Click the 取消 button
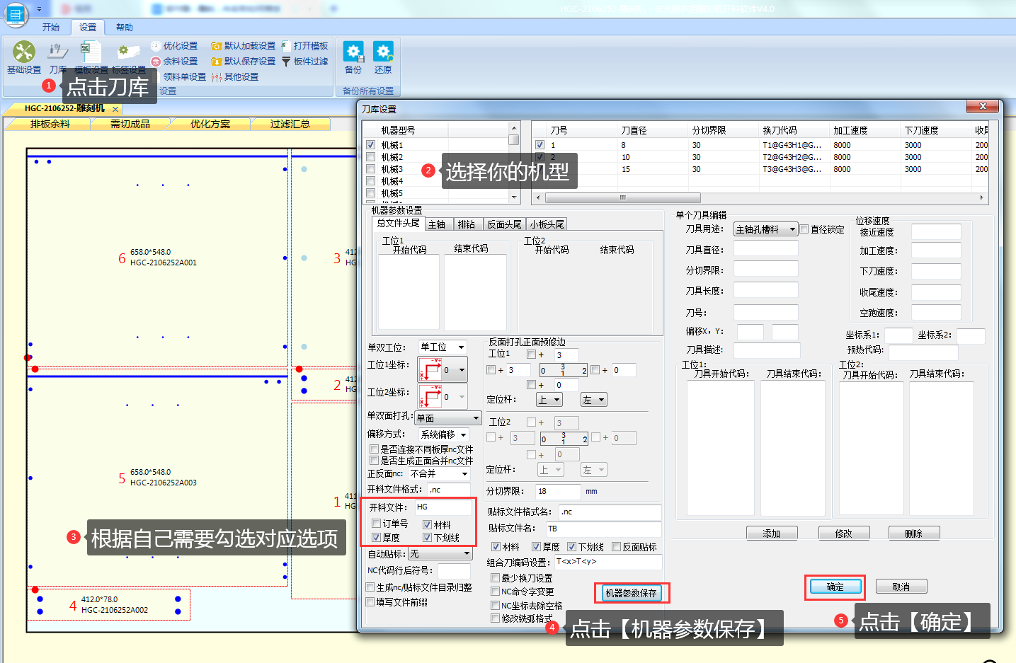The width and height of the screenshot is (1016, 663). click(901, 587)
